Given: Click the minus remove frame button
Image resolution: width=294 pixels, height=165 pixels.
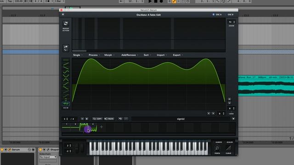Looking at the screenshot, I should (x=82, y=119).
